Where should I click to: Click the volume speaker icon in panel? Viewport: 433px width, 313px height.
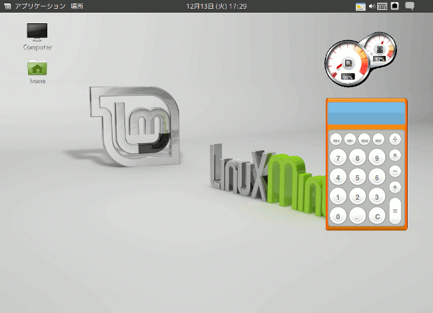(x=372, y=6)
